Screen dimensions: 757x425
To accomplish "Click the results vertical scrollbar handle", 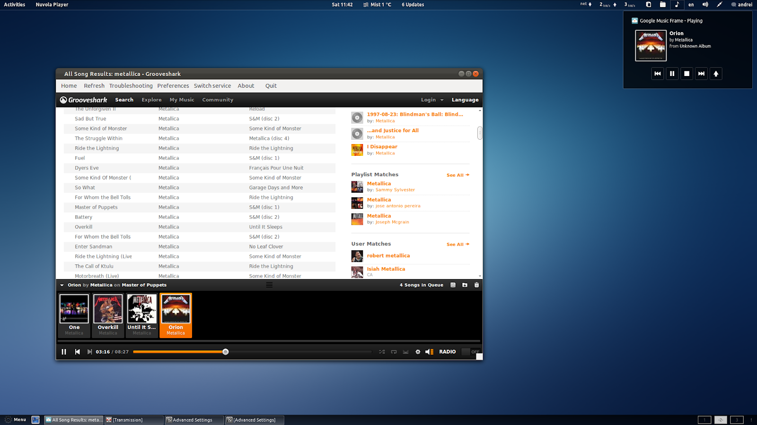I will pyautogui.click(x=480, y=133).
